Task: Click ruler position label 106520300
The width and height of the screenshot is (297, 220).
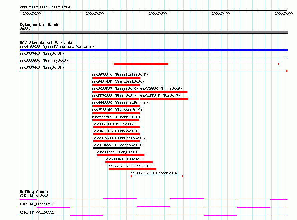Action: pyautogui.click(x=158, y=13)
